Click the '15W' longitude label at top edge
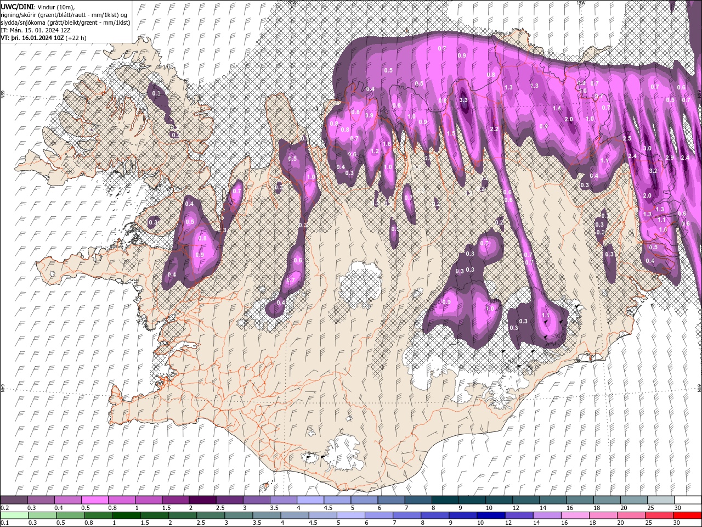The image size is (702, 527). [x=581, y=3]
